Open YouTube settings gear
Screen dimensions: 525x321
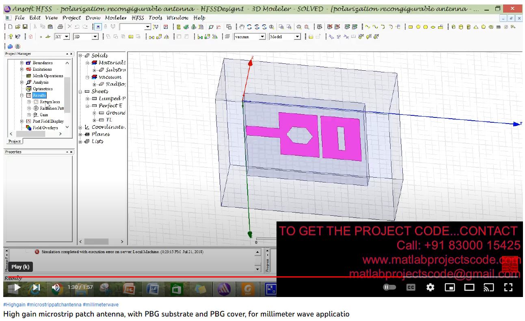pyautogui.click(x=430, y=287)
